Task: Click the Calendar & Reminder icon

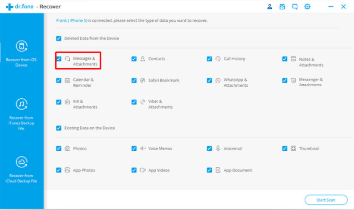Action: click(67, 80)
